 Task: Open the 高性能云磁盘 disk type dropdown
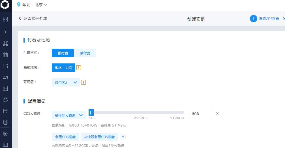point(68,115)
